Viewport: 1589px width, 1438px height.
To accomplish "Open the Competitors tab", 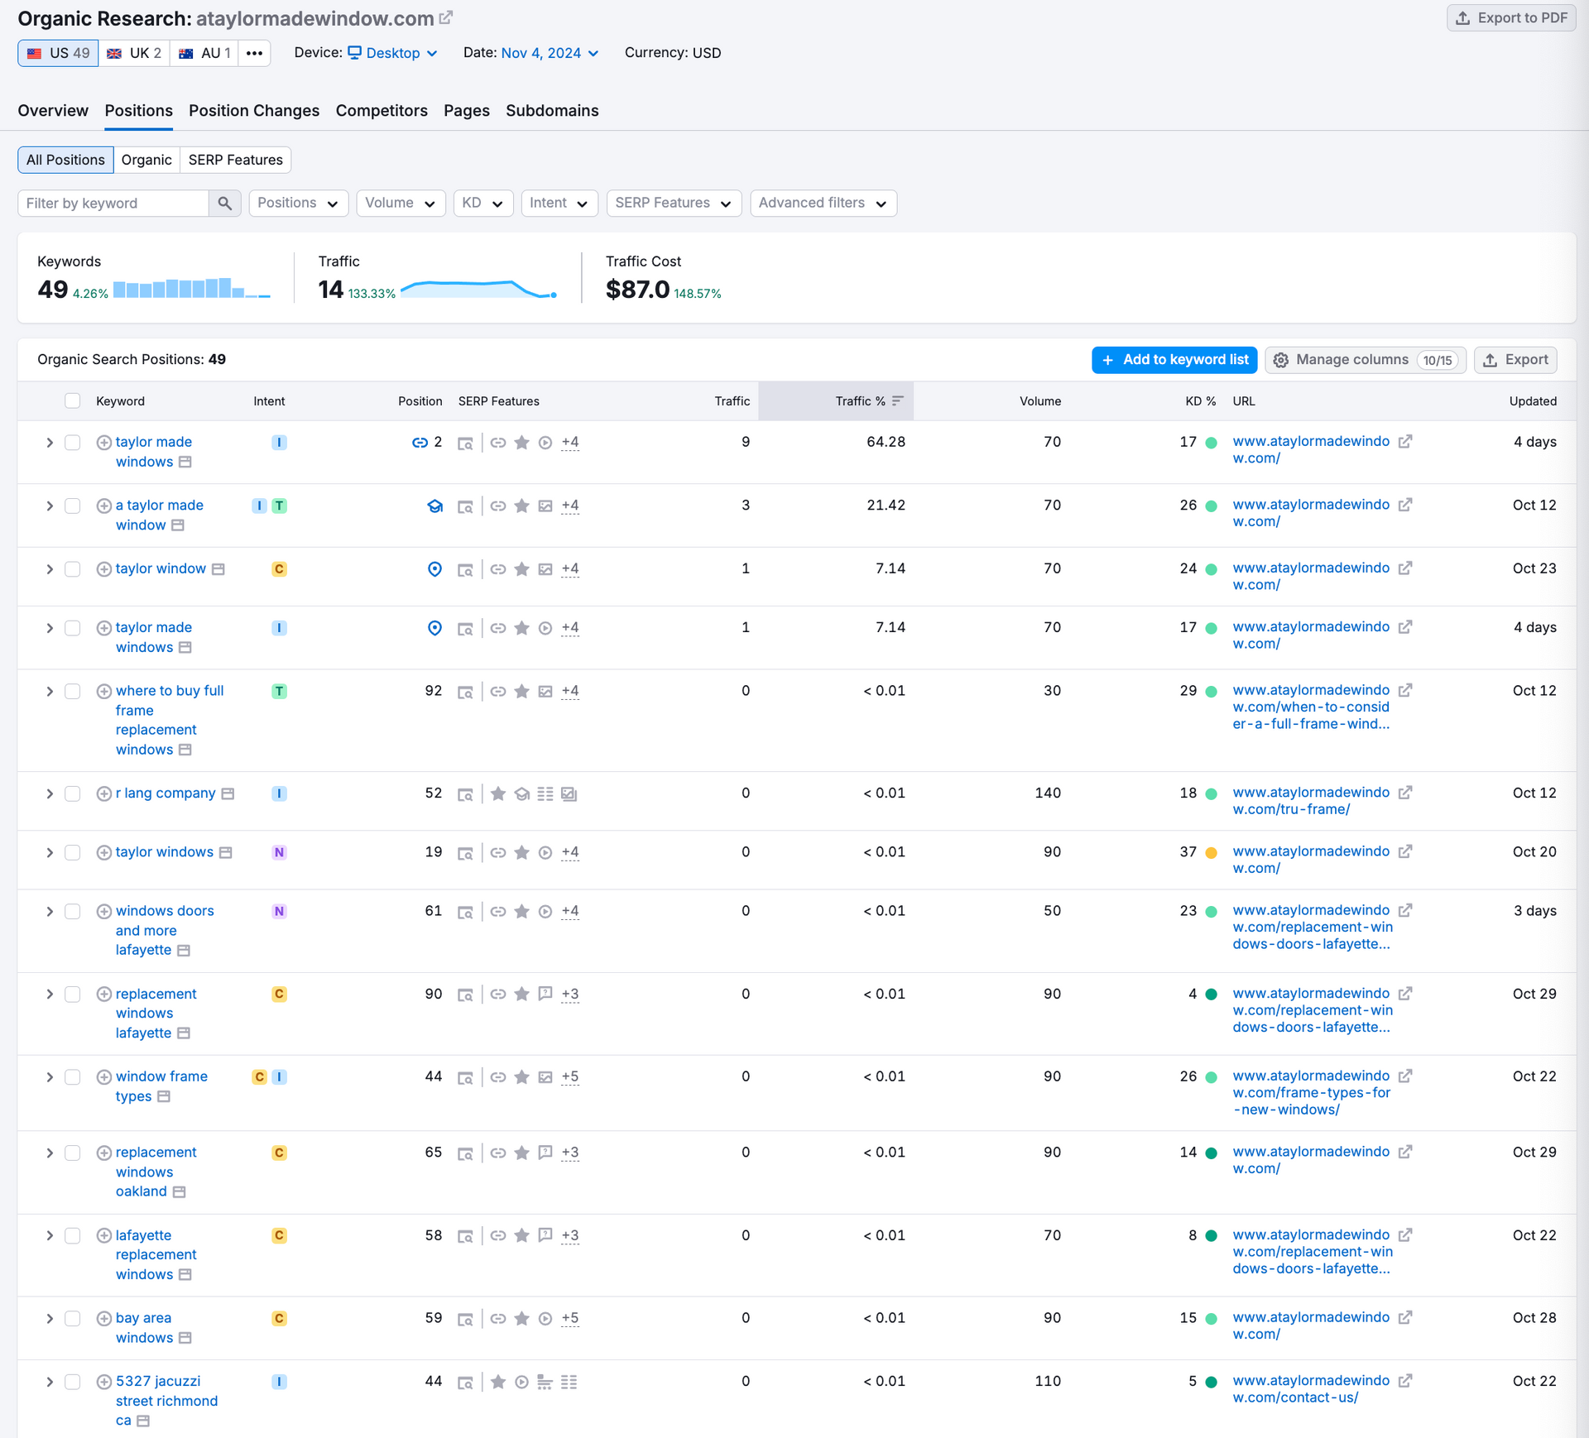I will point(382,111).
